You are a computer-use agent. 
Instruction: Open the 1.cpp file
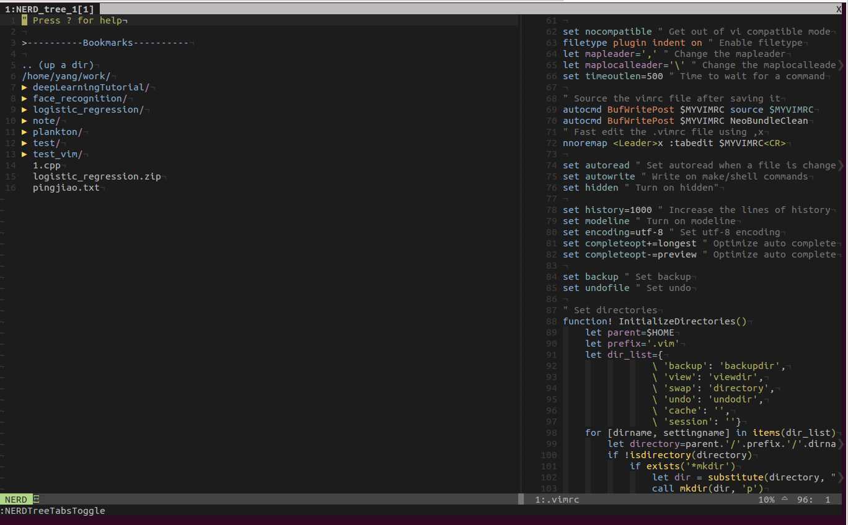pyautogui.click(x=46, y=165)
